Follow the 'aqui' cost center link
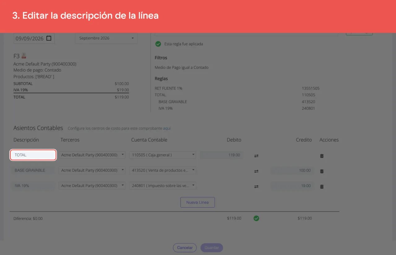 coord(167,128)
